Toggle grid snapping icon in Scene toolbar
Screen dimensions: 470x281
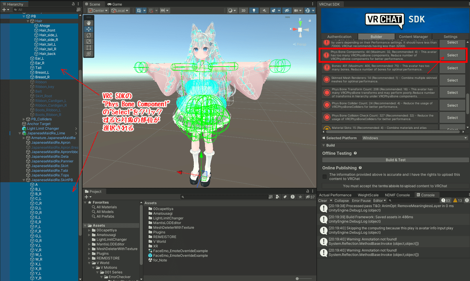(x=139, y=11)
